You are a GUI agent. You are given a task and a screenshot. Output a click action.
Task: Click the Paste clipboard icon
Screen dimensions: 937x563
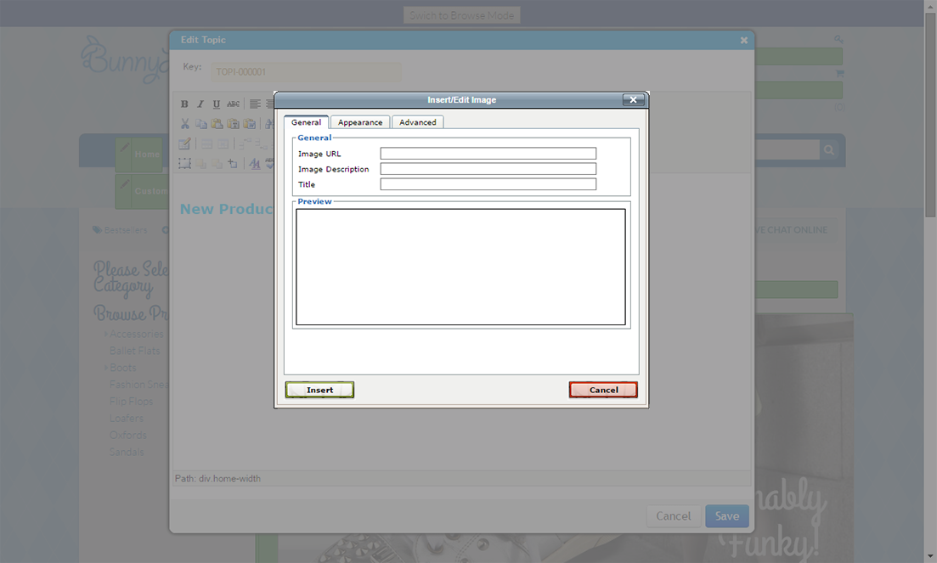[x=217, y=124]
